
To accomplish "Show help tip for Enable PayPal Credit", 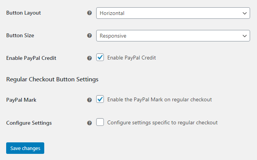I will [89, 58].
